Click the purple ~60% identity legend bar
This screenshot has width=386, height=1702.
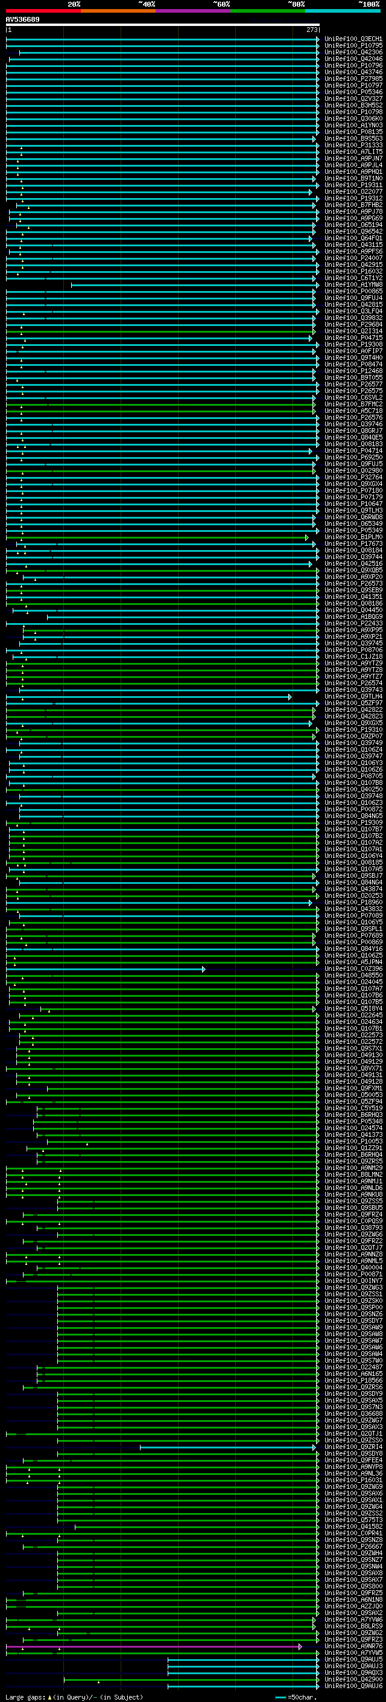click(x=192, y=11)
